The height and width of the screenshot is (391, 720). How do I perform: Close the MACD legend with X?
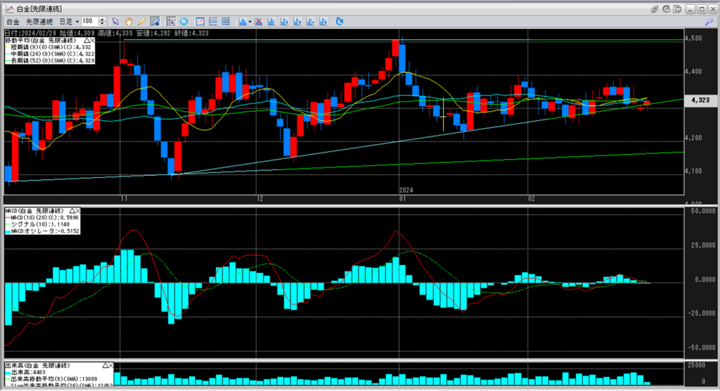pyautogui.click(x=77, y=210)
